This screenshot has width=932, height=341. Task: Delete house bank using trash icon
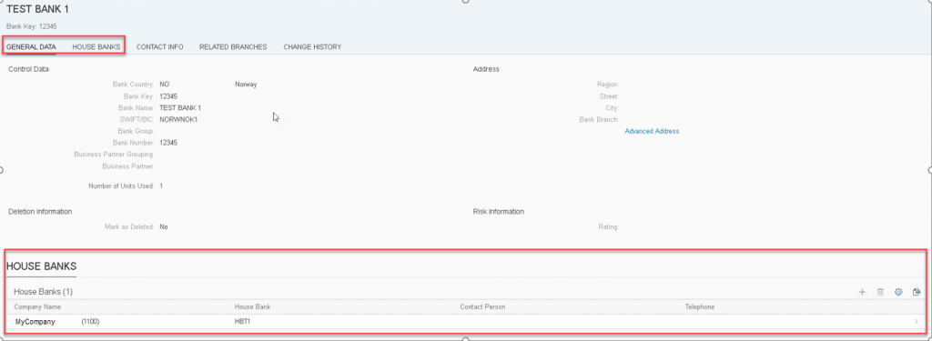tap(880, 292)
